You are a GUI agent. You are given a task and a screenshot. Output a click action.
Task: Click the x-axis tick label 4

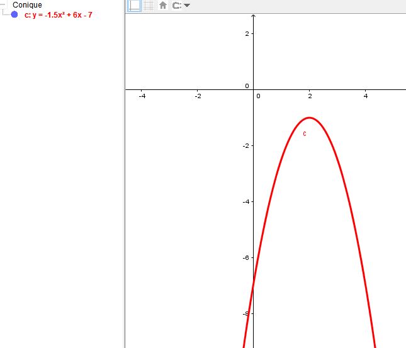coord(366,96)
